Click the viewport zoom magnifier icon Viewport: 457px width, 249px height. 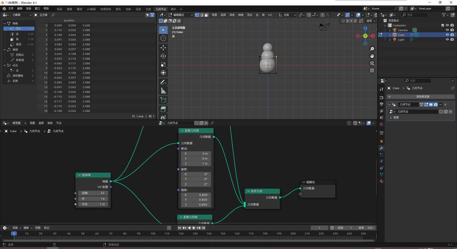pos(372,49)
